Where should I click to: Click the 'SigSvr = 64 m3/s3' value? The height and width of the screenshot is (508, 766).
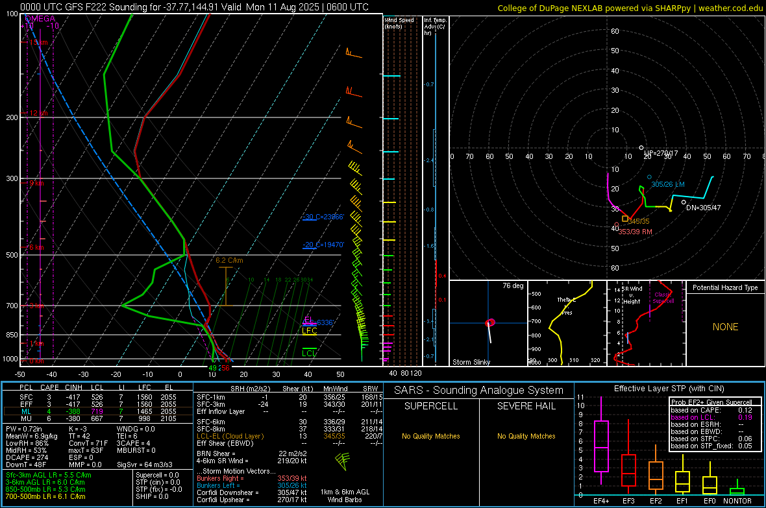145,465
